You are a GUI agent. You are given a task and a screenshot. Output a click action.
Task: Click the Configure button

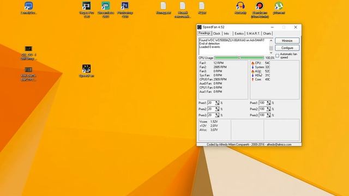tap(287, 48)
